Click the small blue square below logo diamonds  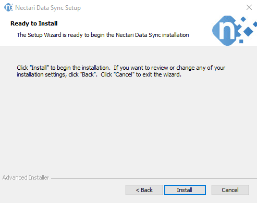point(241,41)
